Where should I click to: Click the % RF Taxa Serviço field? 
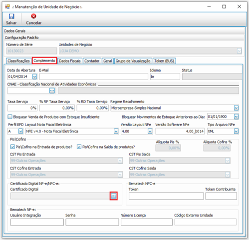pyautogui.click(x=57, y=108)
